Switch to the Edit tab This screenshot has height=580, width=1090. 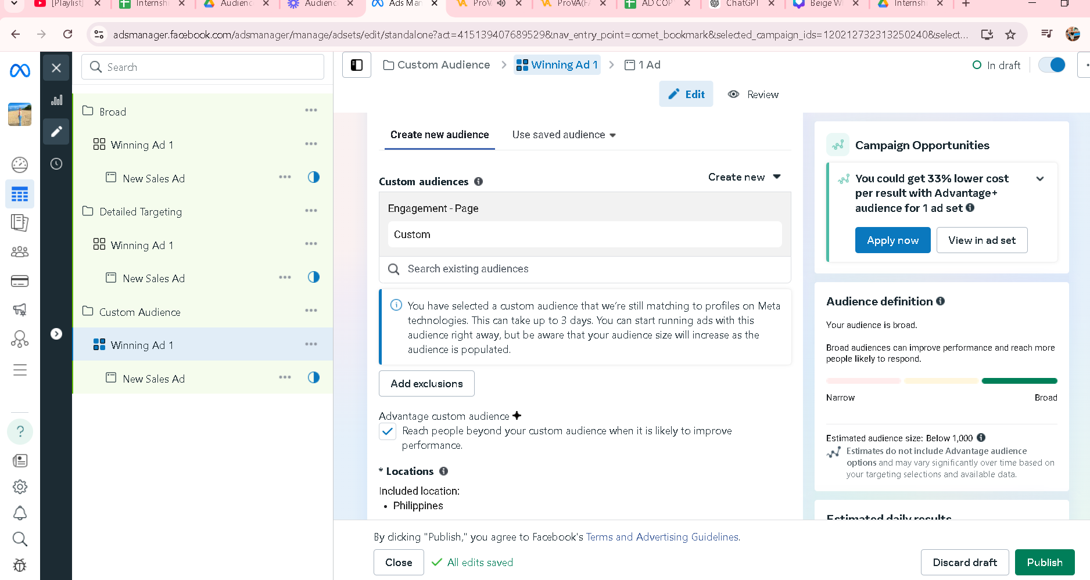686,95
